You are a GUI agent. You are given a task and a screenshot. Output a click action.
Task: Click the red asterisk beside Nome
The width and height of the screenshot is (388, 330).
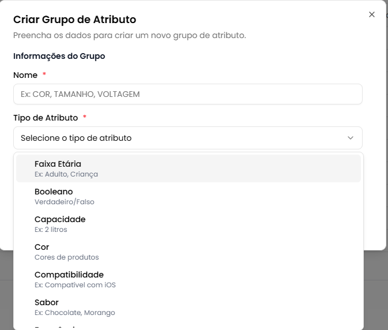(x=44, y=75)
